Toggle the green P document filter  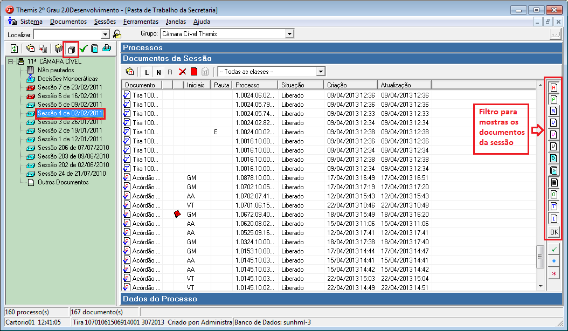coord(553,99)
